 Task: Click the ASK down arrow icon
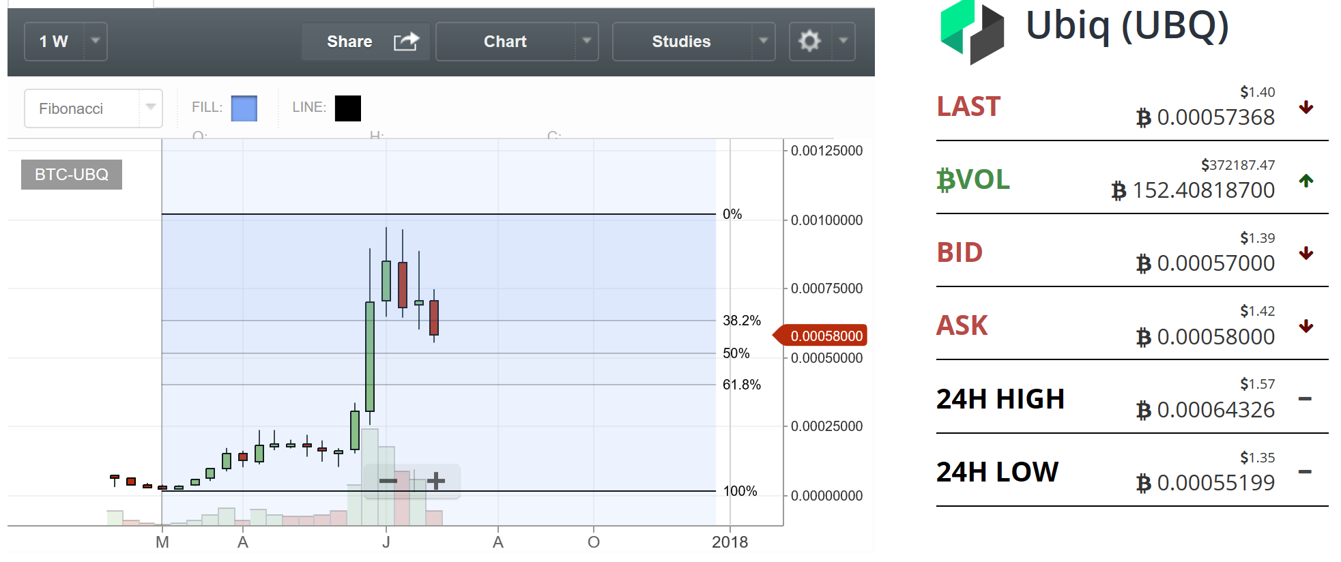pyautogui.click(x=1306, y=326)
